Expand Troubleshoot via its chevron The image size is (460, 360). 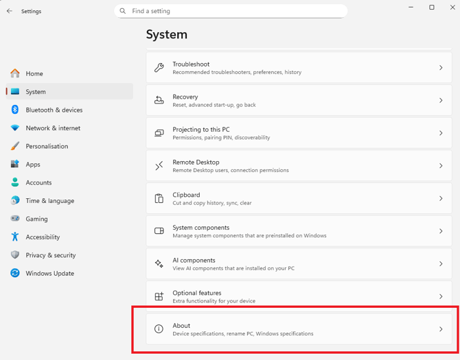click(x=441, y=68)
